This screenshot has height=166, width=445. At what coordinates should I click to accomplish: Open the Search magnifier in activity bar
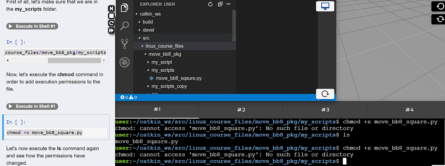(x=125, y=26)
